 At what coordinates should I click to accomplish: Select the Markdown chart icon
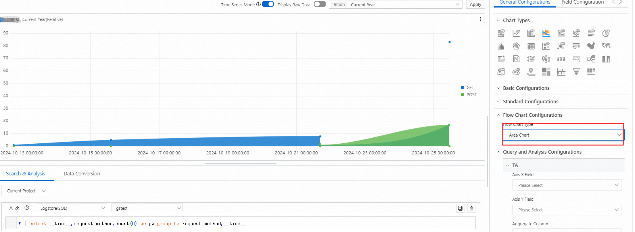(516, 59)
